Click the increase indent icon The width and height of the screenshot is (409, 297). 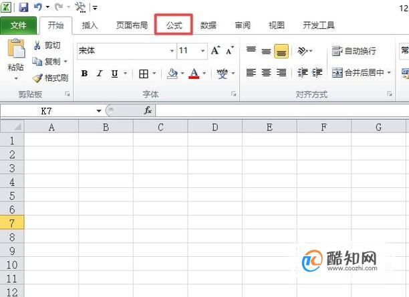tap(317, 72)
